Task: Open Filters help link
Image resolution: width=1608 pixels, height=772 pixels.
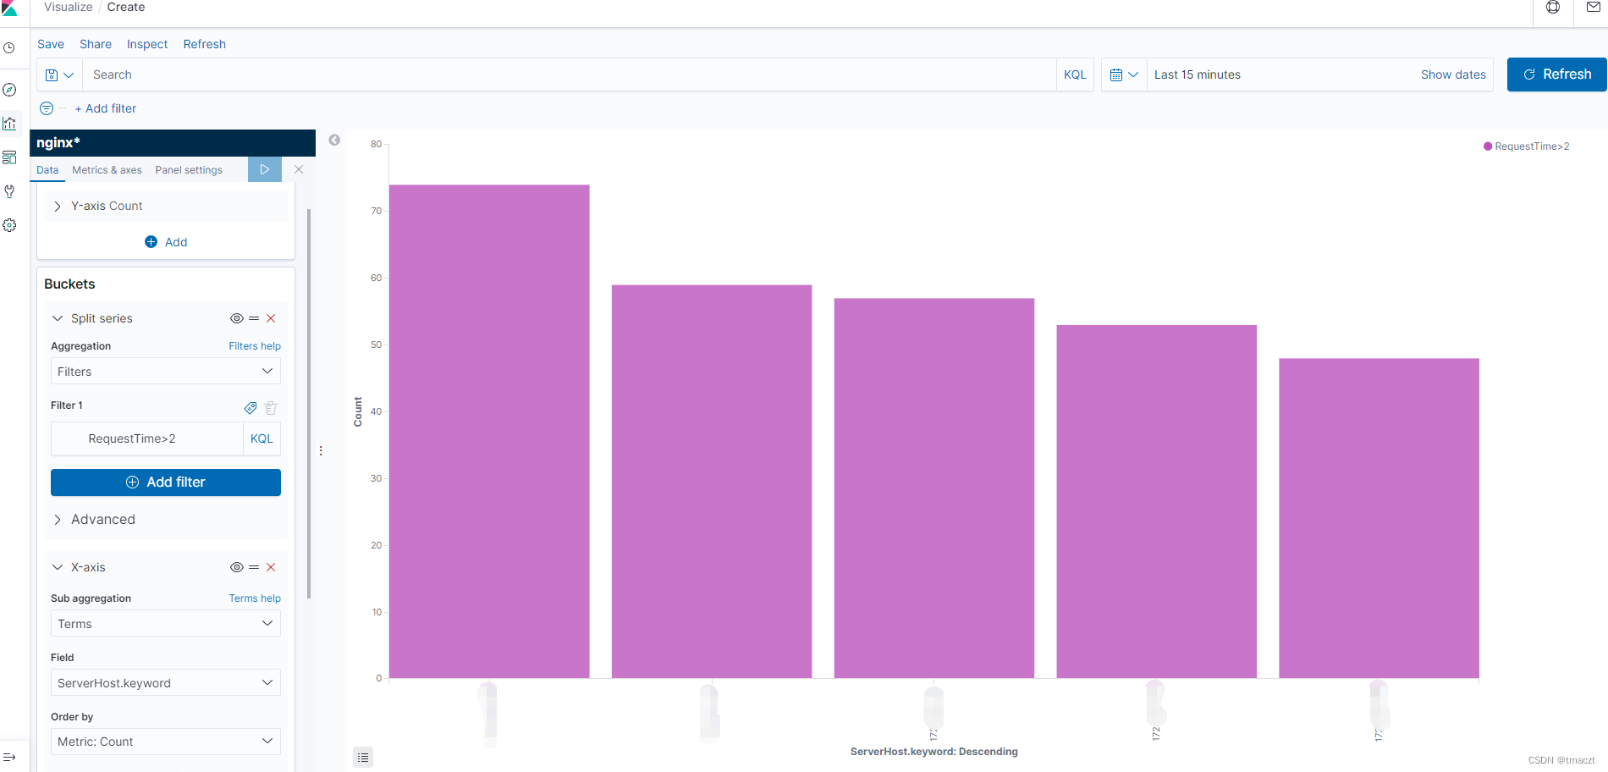Action: tap(255, 346)
